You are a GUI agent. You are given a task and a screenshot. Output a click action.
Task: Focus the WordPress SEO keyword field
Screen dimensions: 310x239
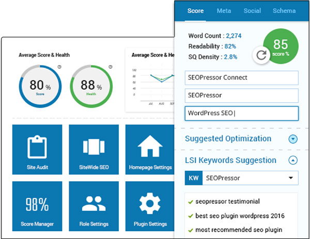pyautogui.click(x=241, y=114)
